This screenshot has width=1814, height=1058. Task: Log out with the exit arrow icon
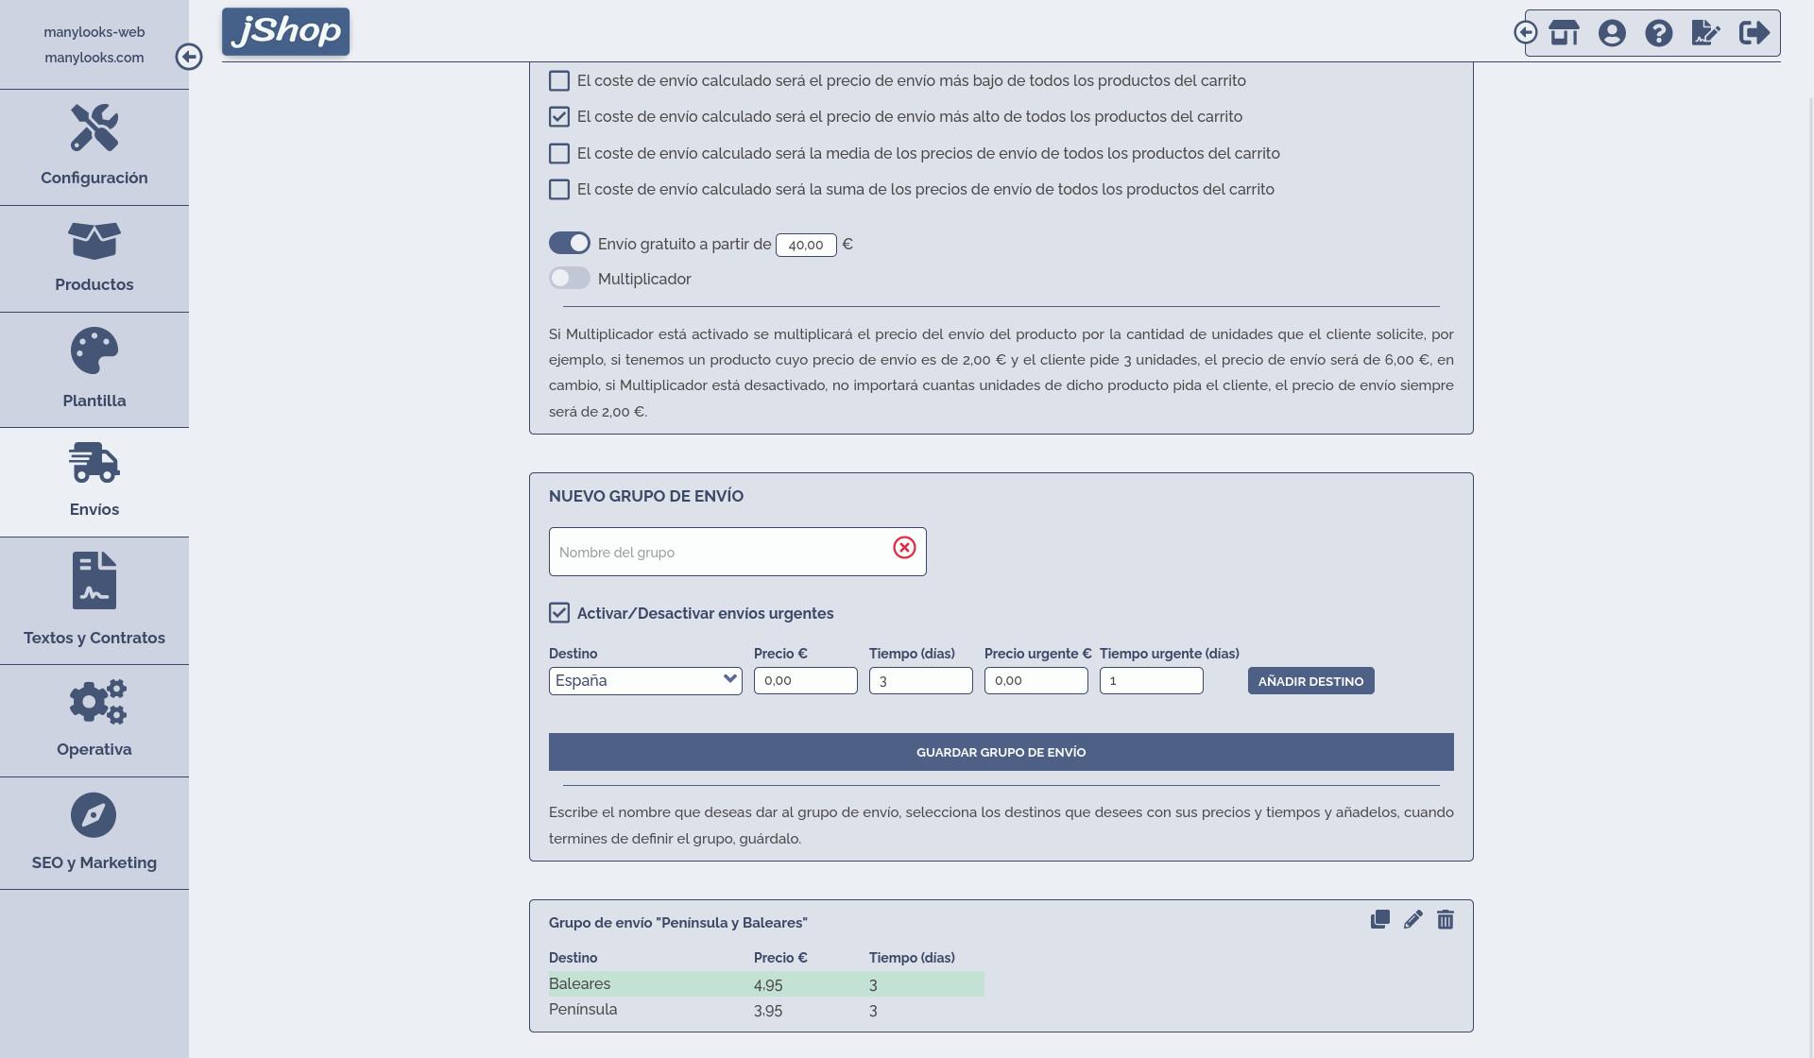(1754, 33)
